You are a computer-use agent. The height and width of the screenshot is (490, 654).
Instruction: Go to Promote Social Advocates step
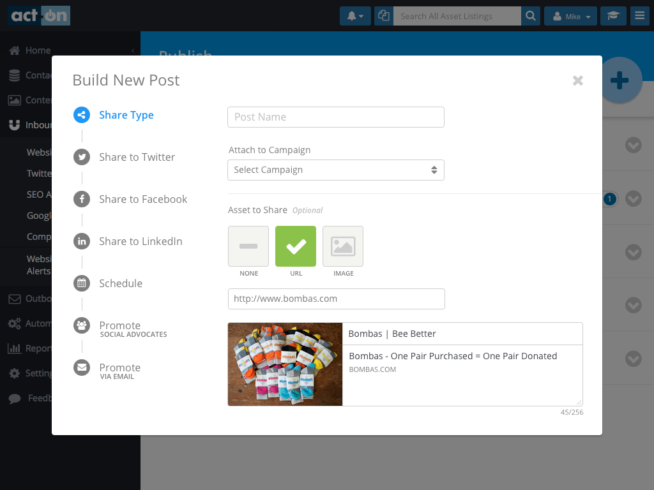(x=133, y=329)
